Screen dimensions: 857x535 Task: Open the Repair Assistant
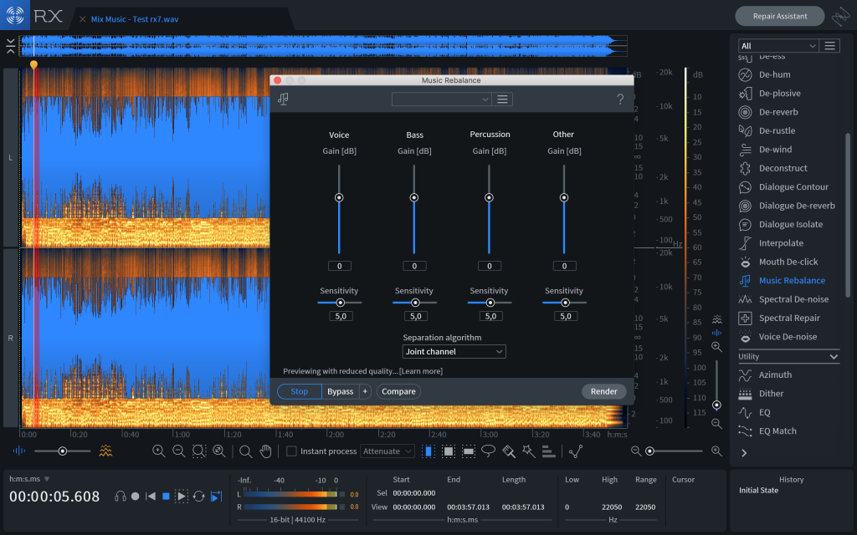pyautogui.click(x=779, y=16)
